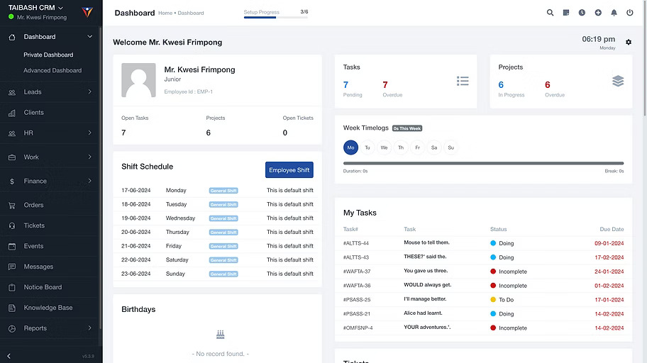Viewport: 647px width, 363px height.
Task: Click the clock timer icon in header
Action: pyautogui.click(x=582, y=13)
